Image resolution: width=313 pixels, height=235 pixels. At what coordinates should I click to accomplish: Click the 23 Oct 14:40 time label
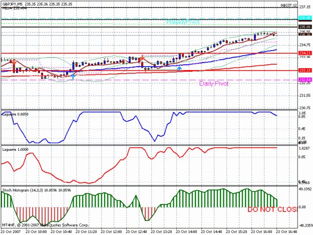[212, 231]
